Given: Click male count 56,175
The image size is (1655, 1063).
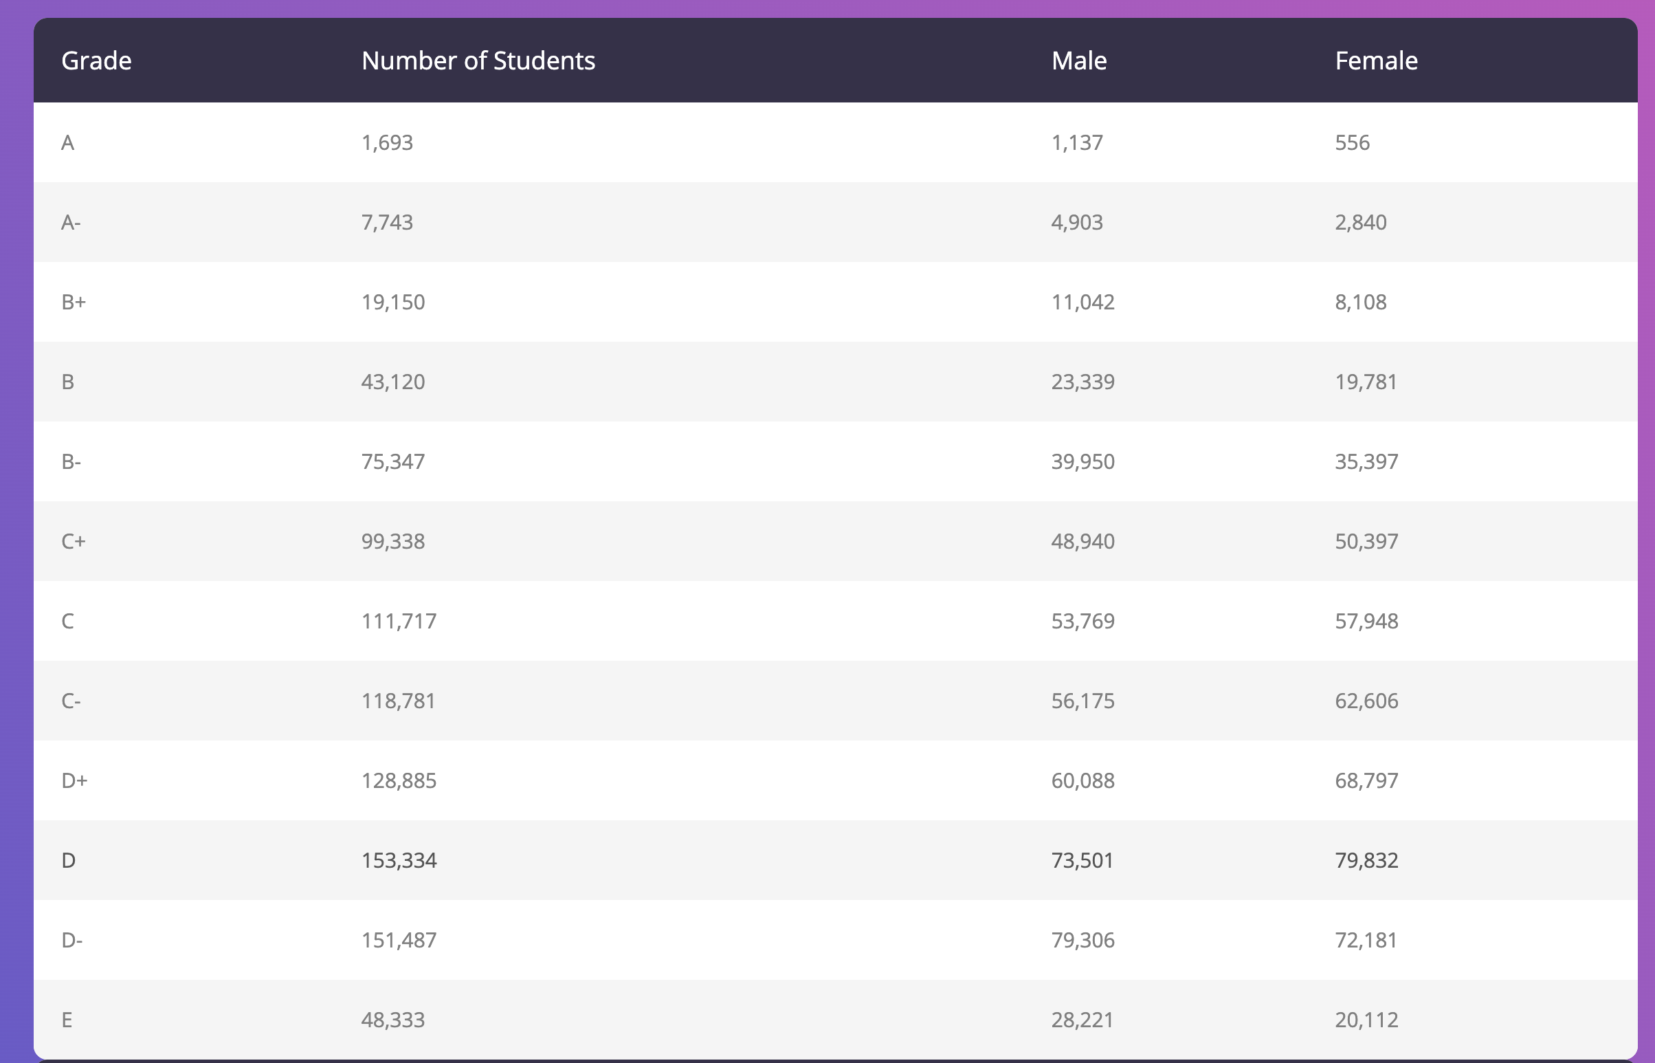Looking at the screenshot, I should click(1083, 701).
